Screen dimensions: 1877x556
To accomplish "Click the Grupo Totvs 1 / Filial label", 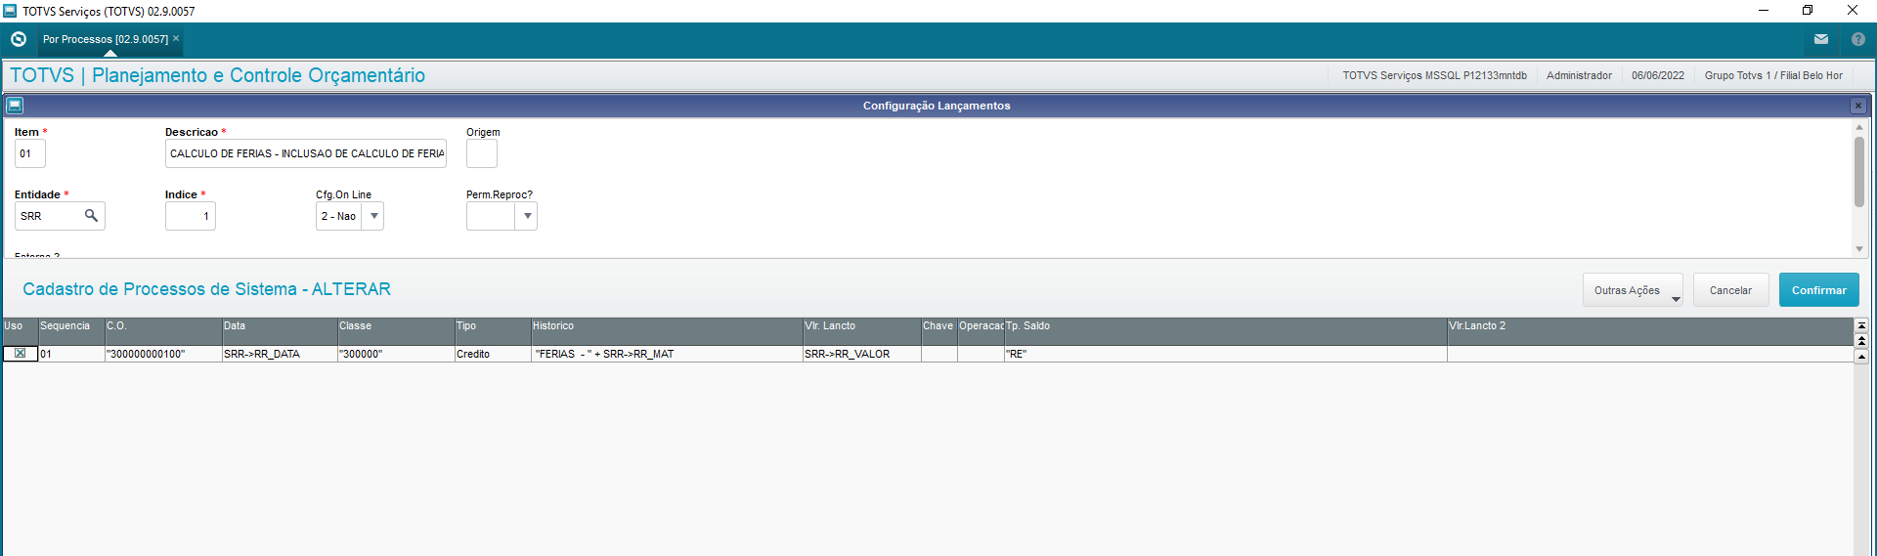I will (x=1773, y=75).
